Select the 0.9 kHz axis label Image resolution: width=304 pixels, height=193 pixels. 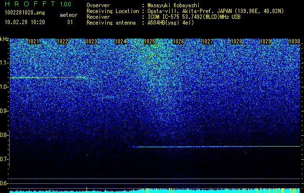coord(4,111)
